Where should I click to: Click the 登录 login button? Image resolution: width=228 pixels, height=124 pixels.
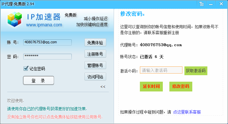tap(38, 80)
